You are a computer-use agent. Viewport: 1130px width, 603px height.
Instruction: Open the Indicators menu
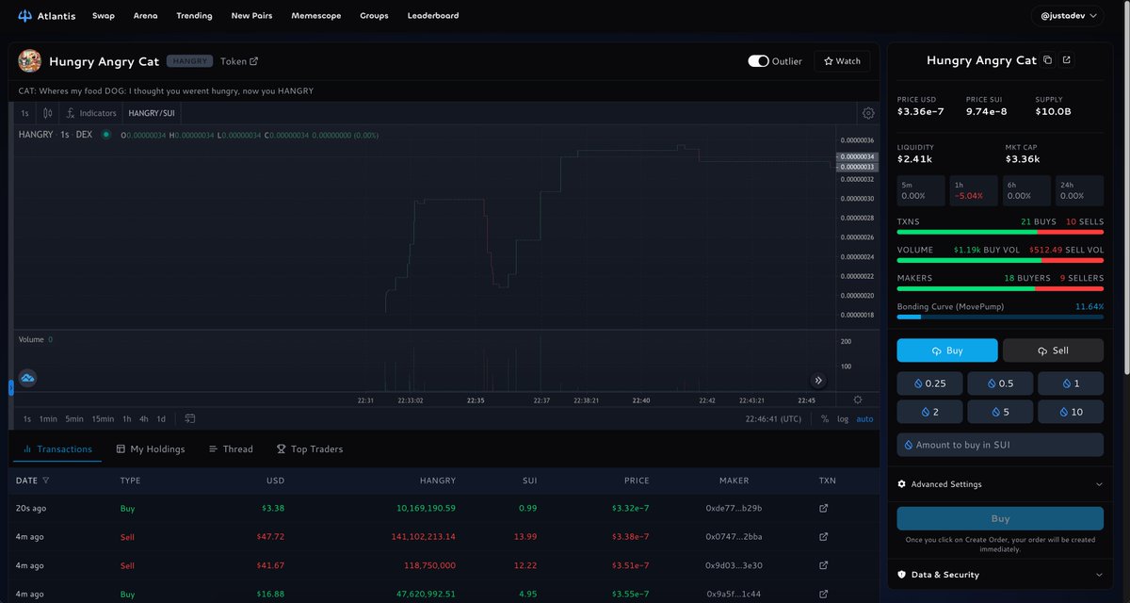91,113
